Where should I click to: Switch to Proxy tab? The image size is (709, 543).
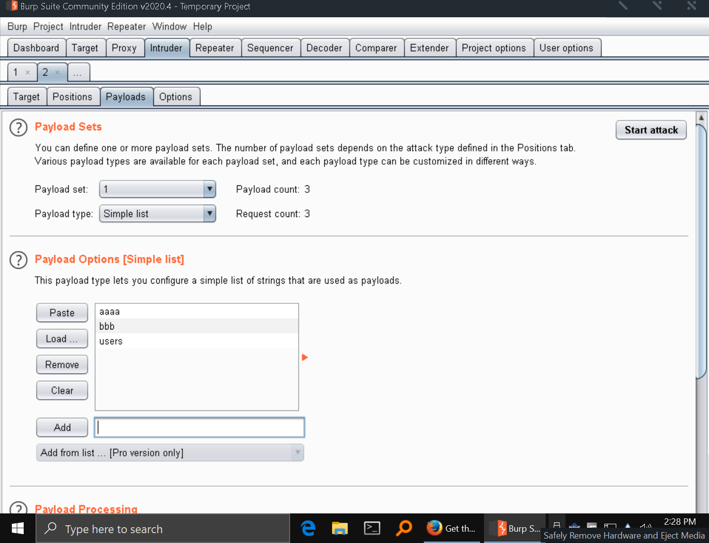(124, 48)
